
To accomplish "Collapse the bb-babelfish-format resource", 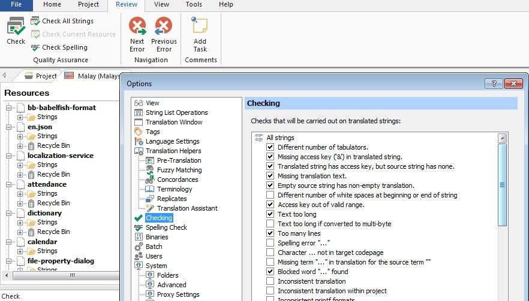I will (x=9, y=108).
